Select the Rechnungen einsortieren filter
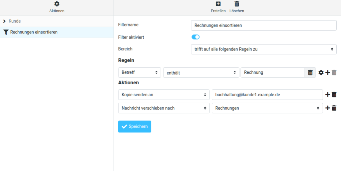The image size is (341, 171). 57,32
